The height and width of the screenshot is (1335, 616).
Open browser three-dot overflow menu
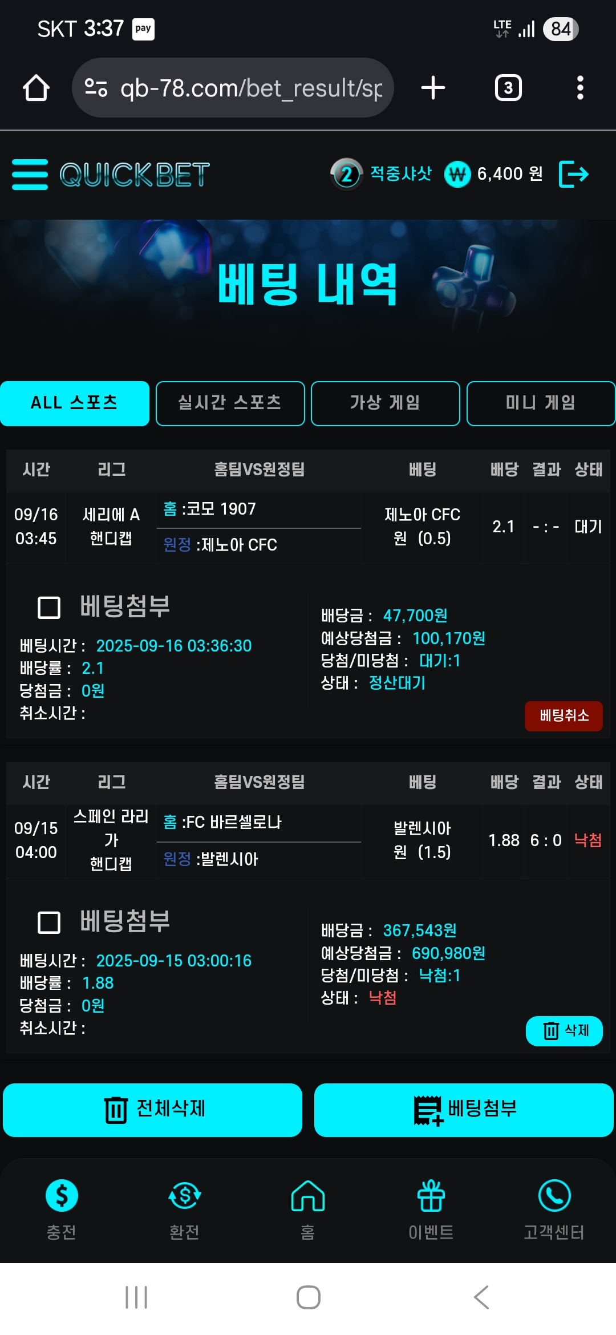[580, 88]
